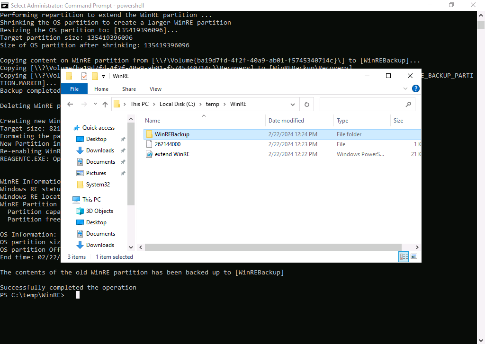
Task: Go up one level with Up arrow
Action: (105, 104)
